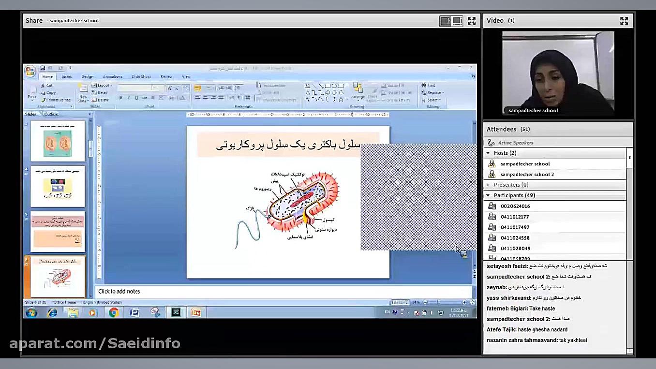Screen dimensions: 656x369
Task: Open the Windows Start menu
Action: tap(31, 312)
